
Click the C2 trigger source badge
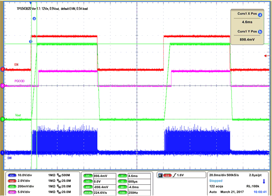click(167, 175)
